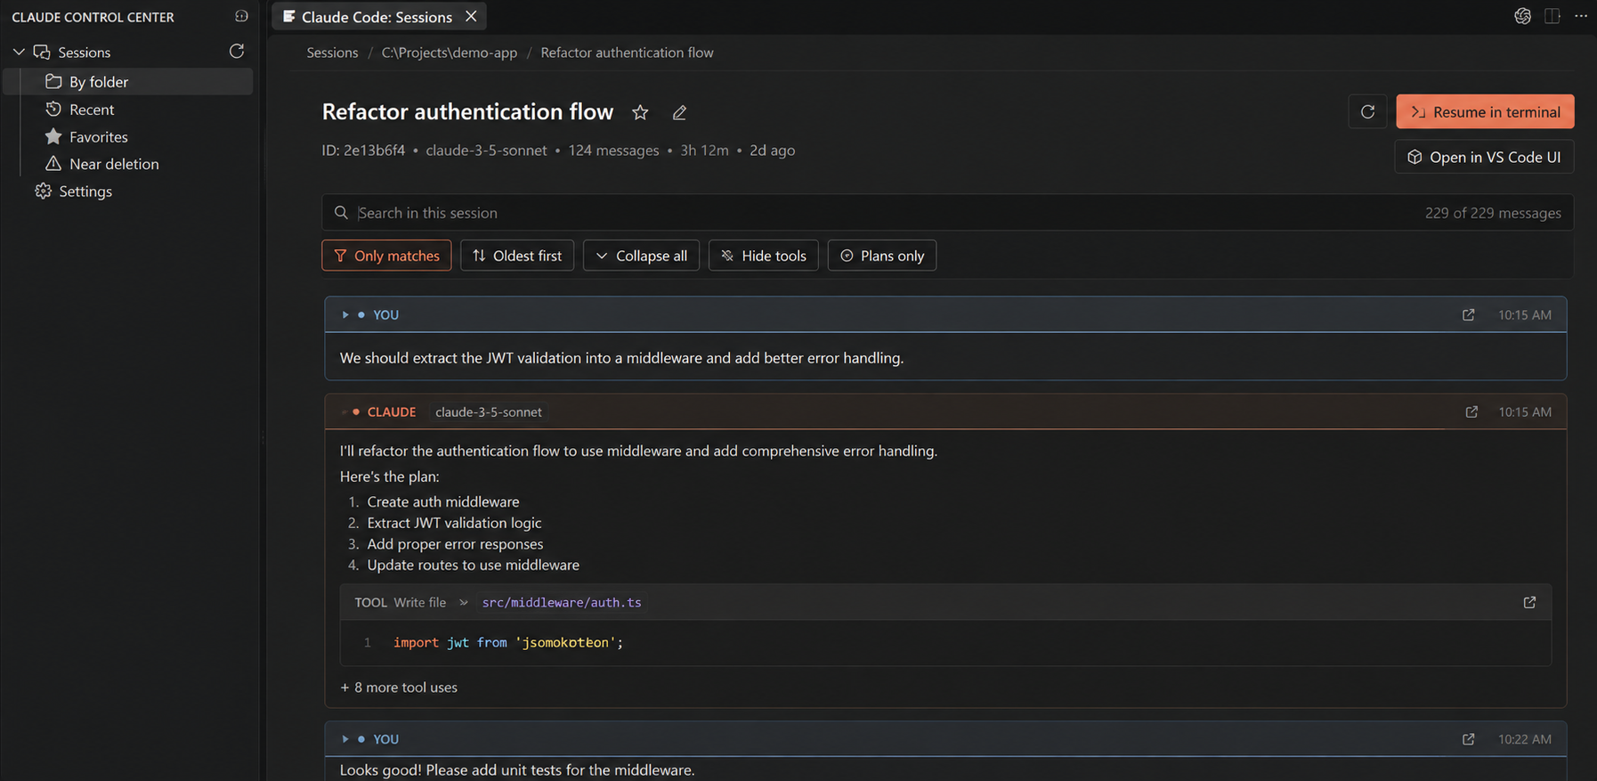Navigate to C:\Projects\demo-app breadcrumb

(x=450, y=53)
